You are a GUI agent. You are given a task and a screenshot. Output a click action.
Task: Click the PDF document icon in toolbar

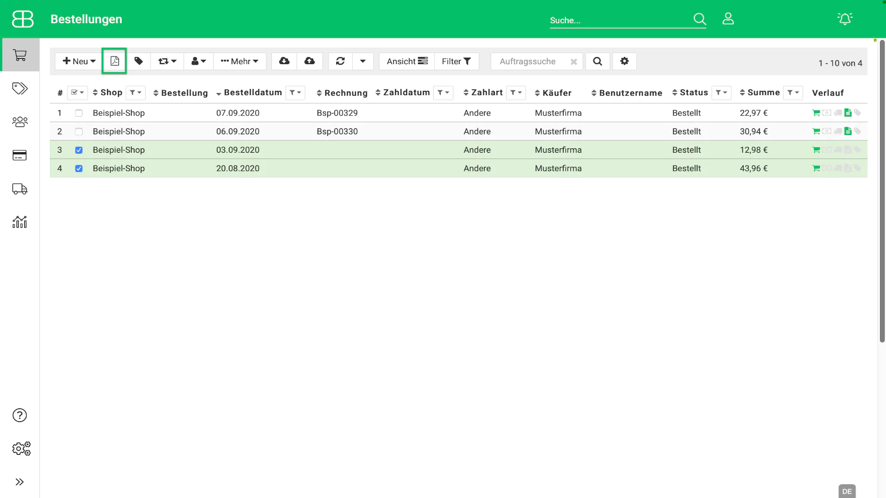click(115, 61)
